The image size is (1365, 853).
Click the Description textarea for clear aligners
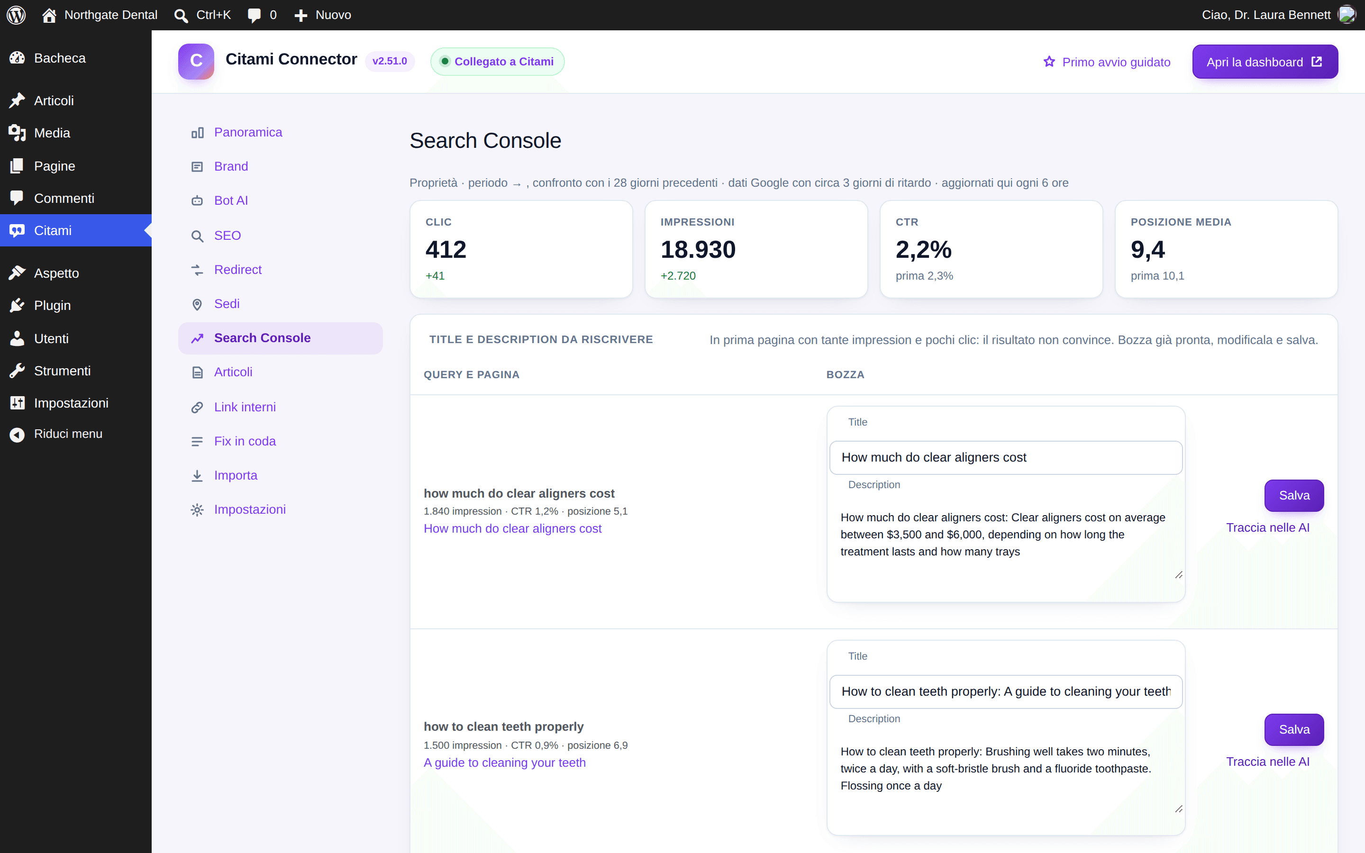(1006, 542)
